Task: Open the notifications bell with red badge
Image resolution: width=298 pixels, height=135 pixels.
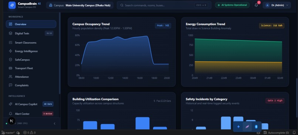Action: (256, 5)
